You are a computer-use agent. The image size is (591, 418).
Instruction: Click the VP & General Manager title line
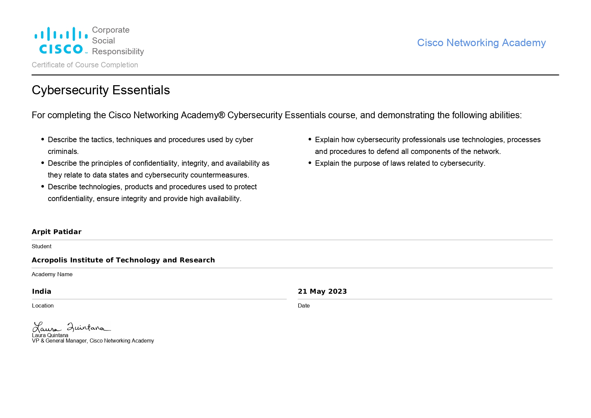point(93,341)
